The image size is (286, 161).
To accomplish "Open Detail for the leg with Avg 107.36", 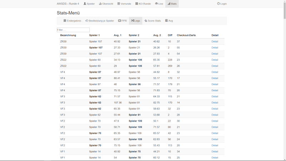I will coord(214,103).
